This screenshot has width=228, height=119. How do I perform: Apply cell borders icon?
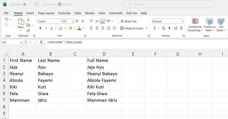[61, 28]
